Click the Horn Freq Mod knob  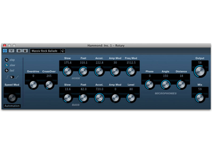pyautogui.click(x=131, y=71)
